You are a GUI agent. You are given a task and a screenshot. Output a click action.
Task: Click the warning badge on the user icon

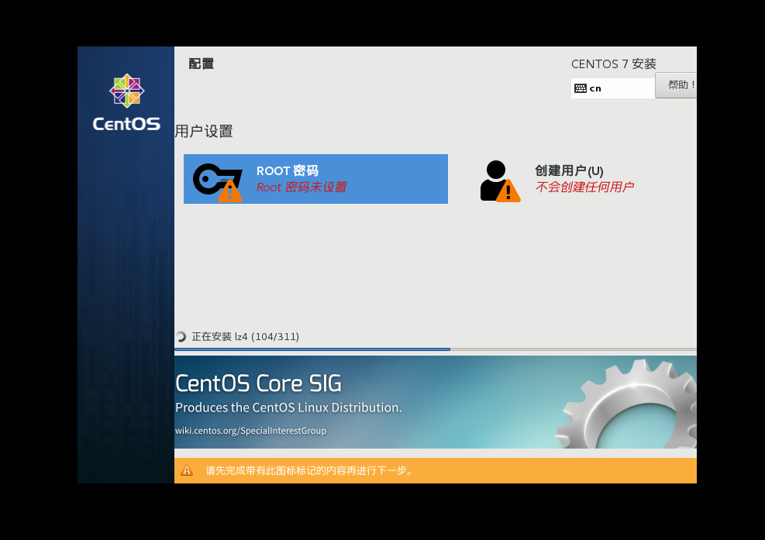508,191
